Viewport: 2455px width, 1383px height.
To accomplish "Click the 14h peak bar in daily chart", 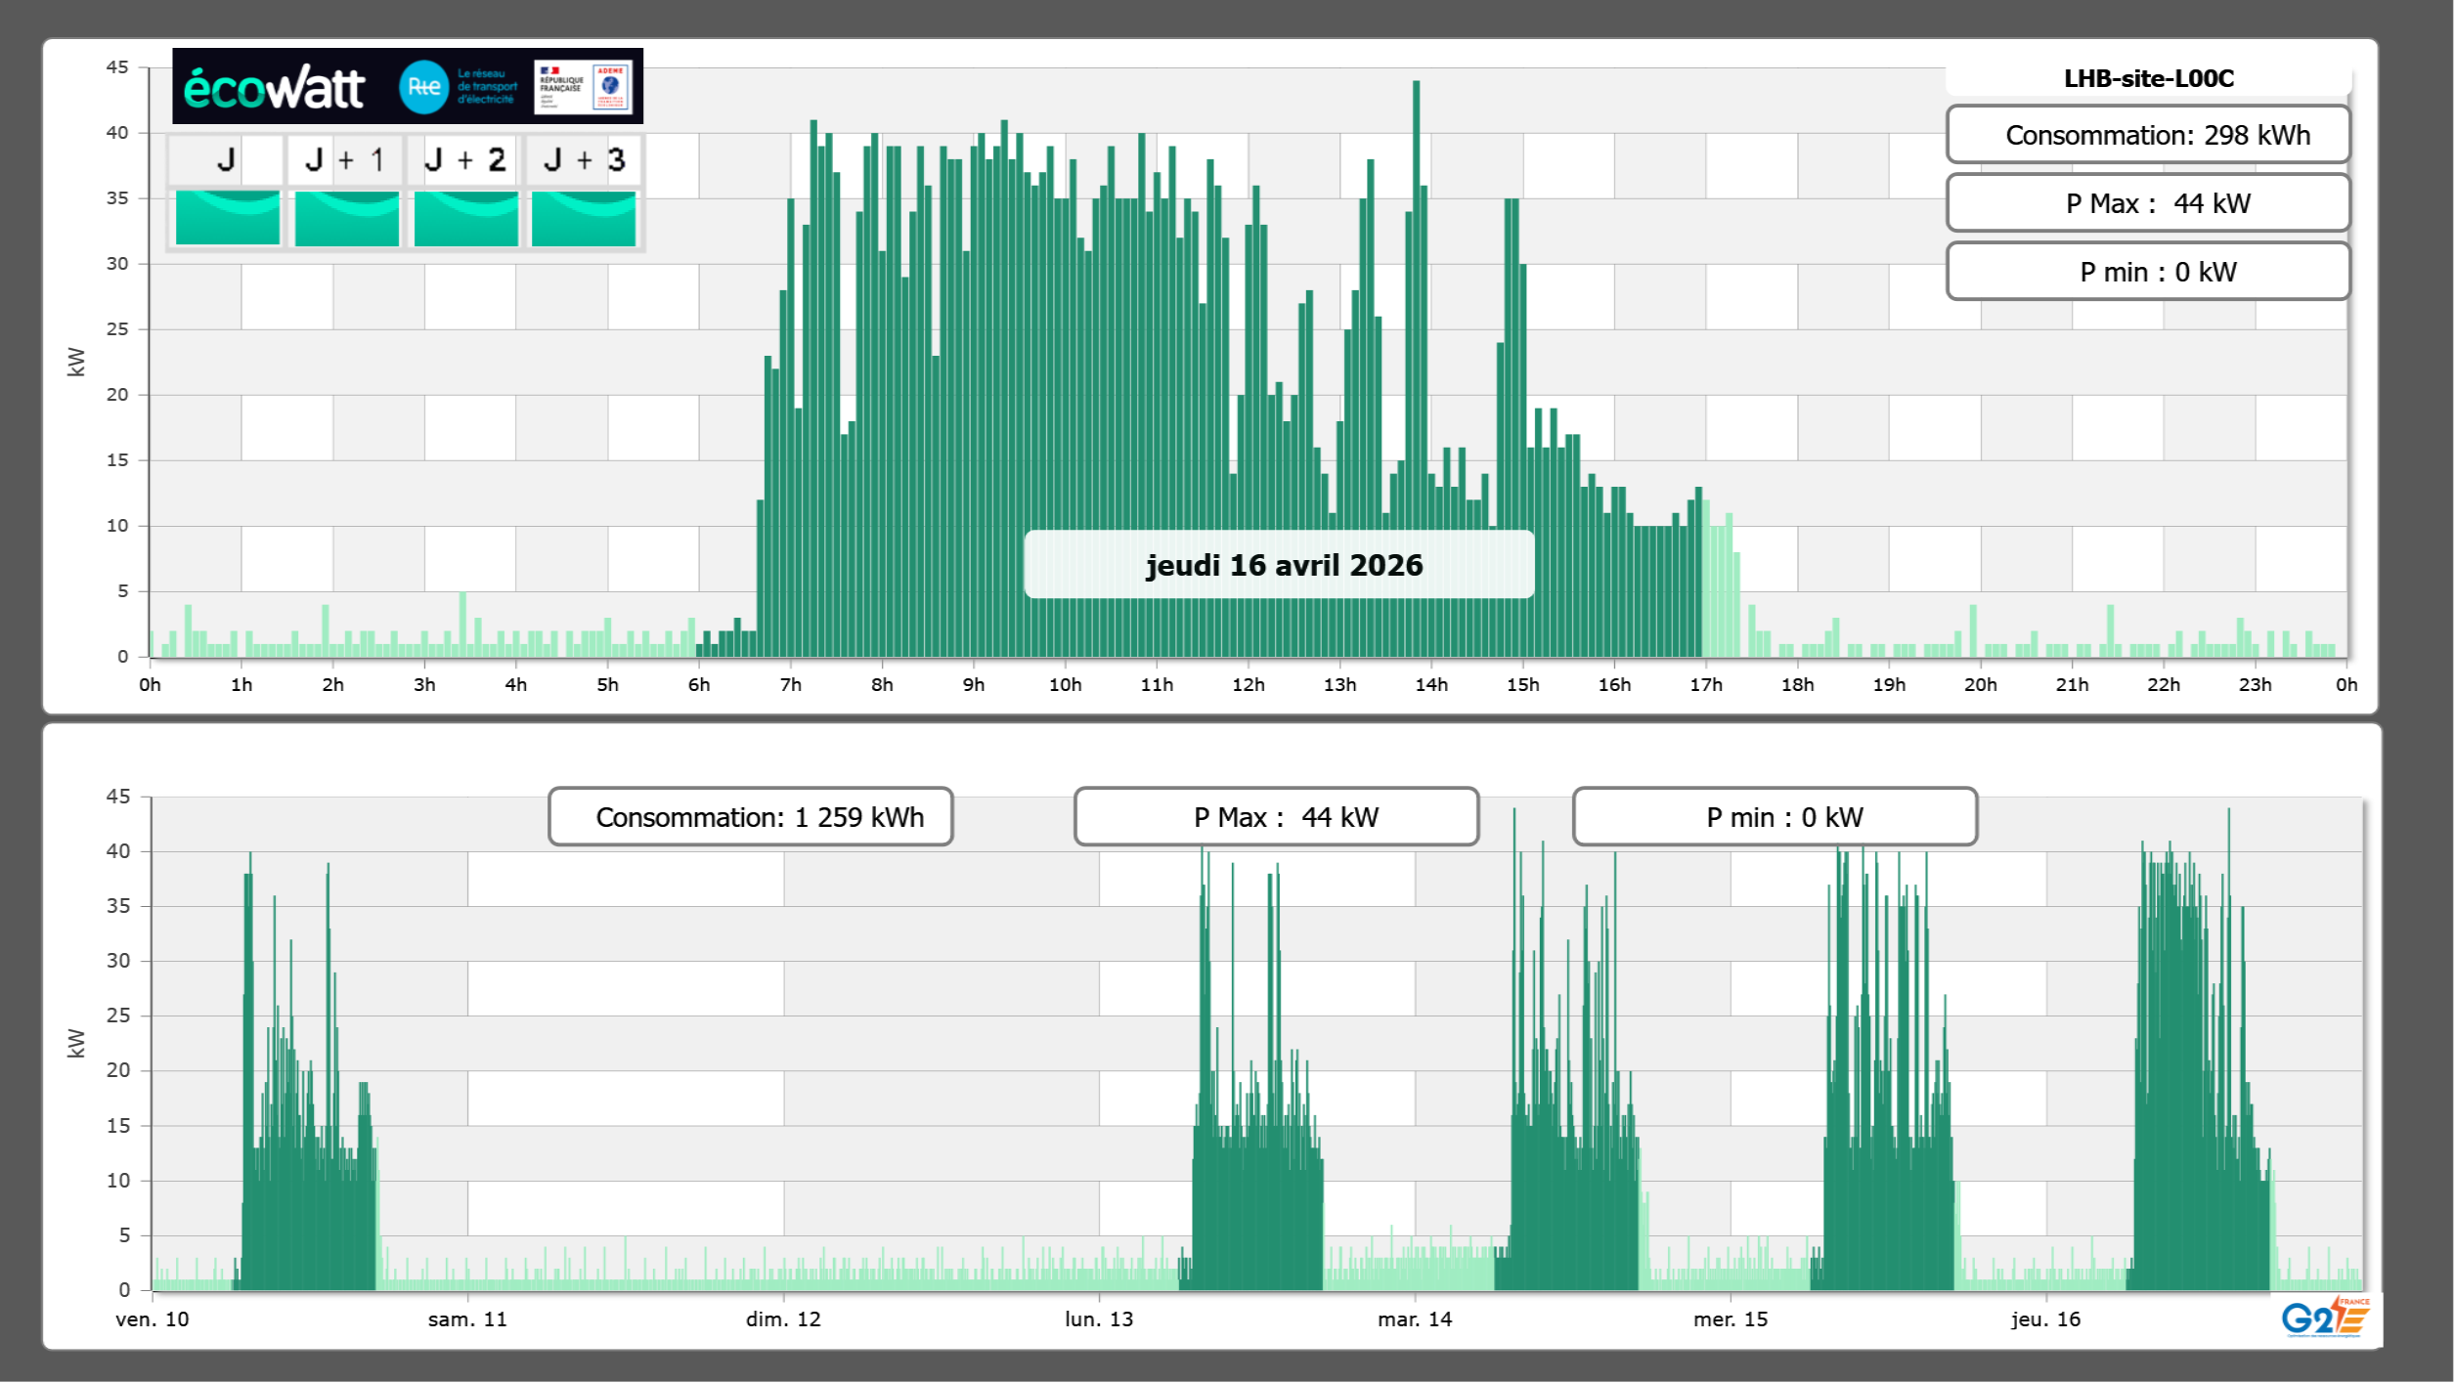I will click(1416, 293).
